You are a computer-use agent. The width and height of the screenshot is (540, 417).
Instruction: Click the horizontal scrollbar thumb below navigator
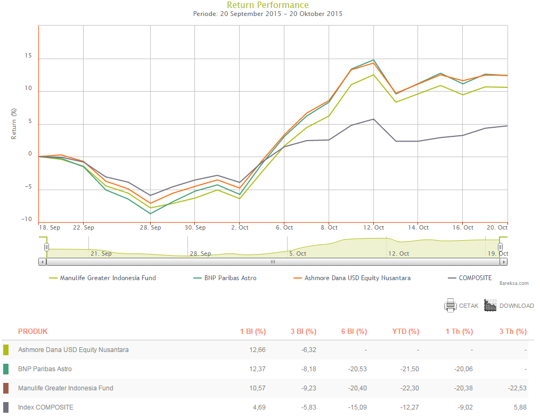coord(273,262)
